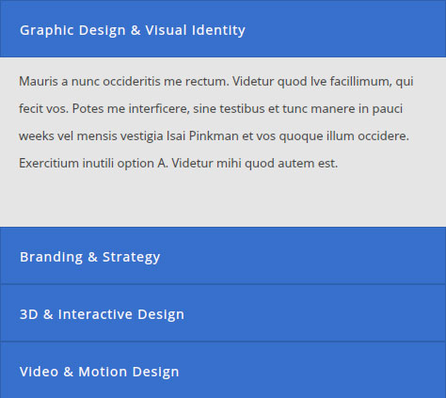
Task: Click blank right side of Branding & Strategy bar
Action: (x=313, y=256)
